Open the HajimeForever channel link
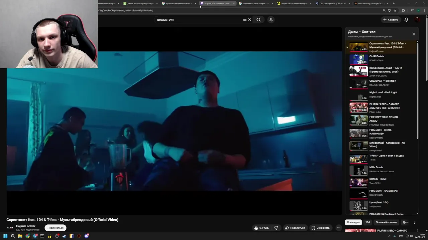 pyautogui.click(x=26, y=226)
